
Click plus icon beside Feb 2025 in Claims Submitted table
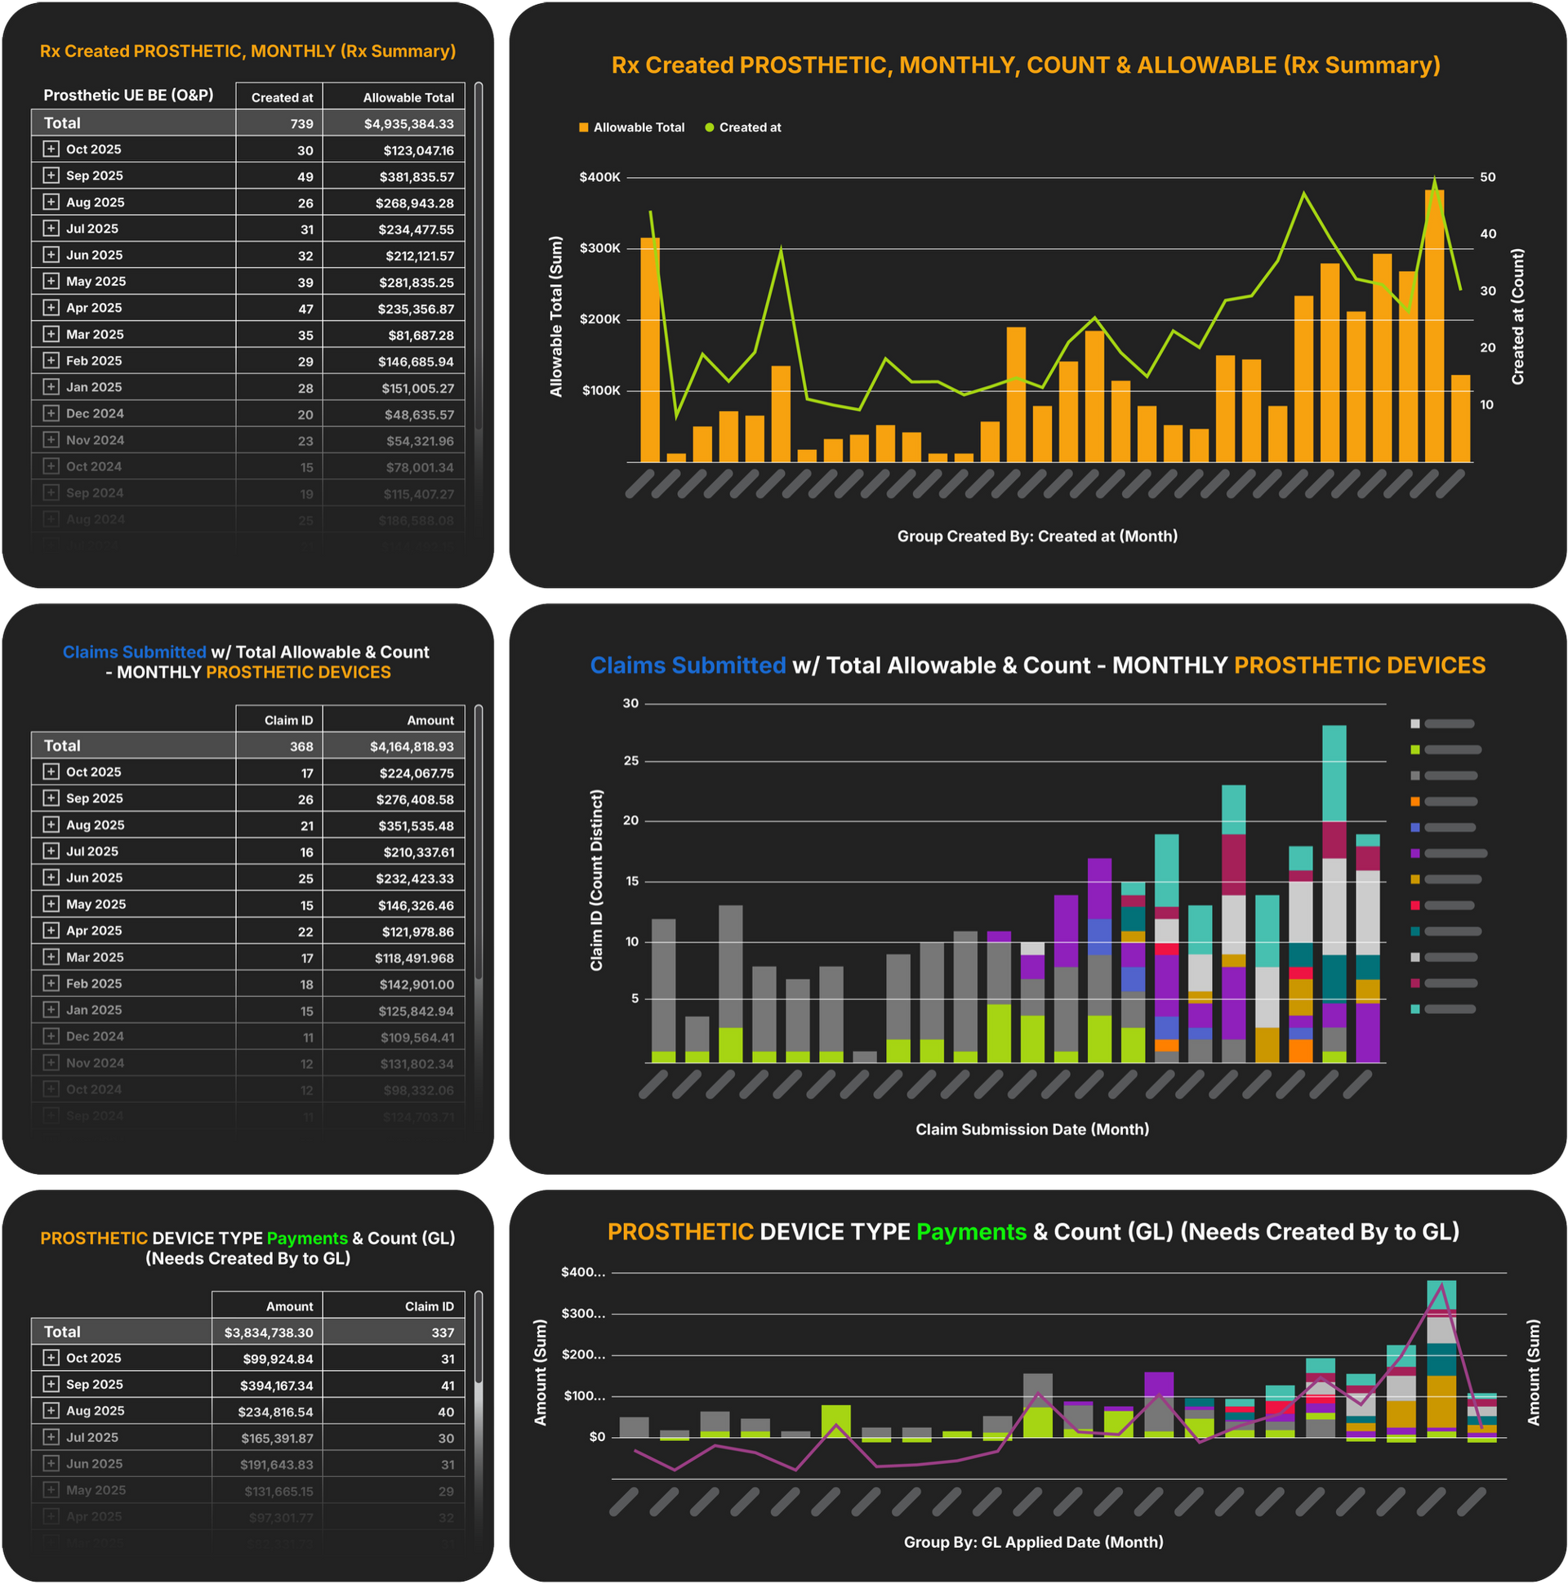pos(51,983)
